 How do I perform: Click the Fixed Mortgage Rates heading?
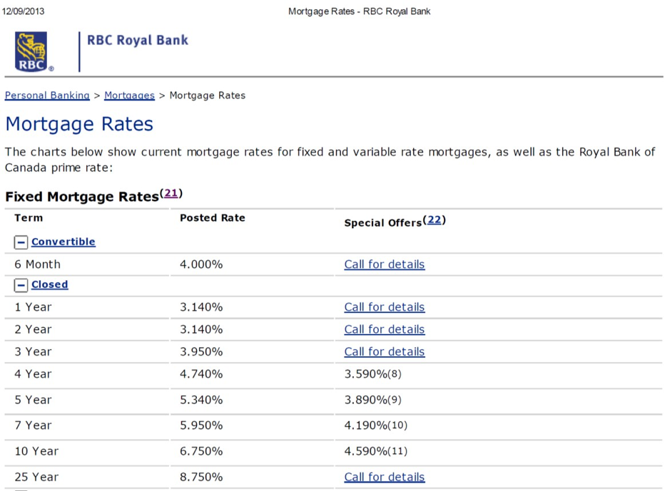pyautogui.click(x=82, y=197)
